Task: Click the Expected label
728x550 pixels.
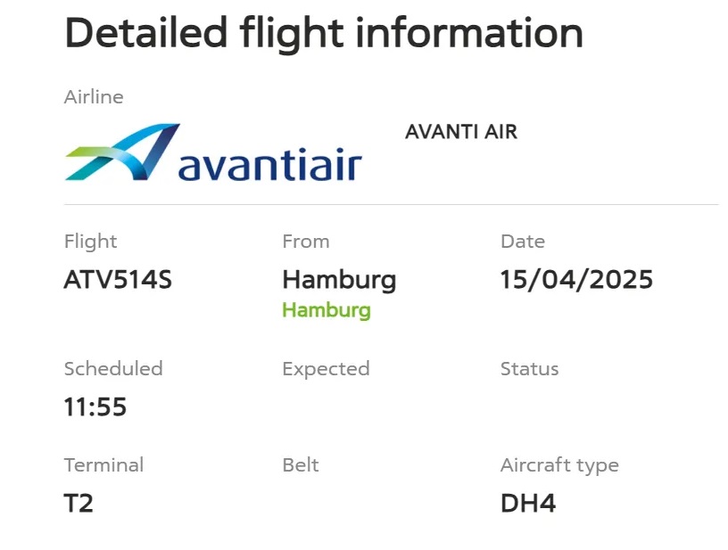Action: point(326,370)
